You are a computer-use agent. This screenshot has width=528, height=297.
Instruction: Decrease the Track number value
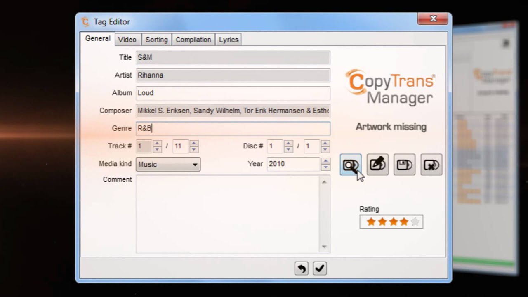coord(157,149)
